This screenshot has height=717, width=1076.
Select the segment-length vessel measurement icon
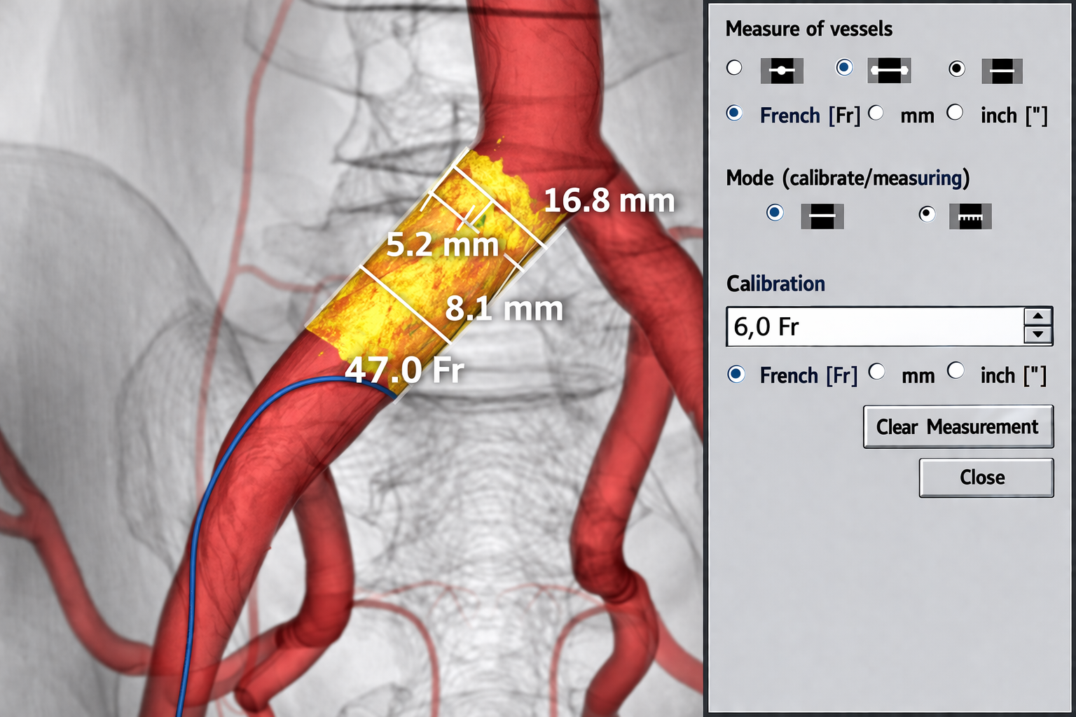tap(889, 69)
